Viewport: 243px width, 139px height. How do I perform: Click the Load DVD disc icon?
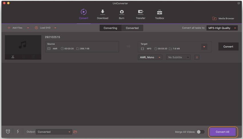[x=36, y=28]
